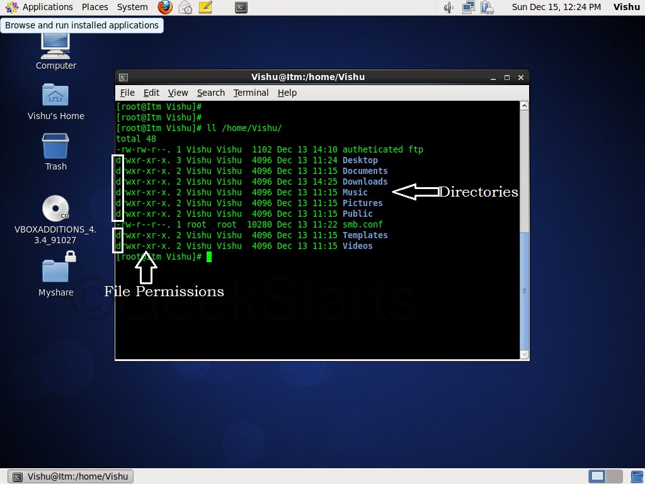
Task: Open the System menu
Action: 132,7
